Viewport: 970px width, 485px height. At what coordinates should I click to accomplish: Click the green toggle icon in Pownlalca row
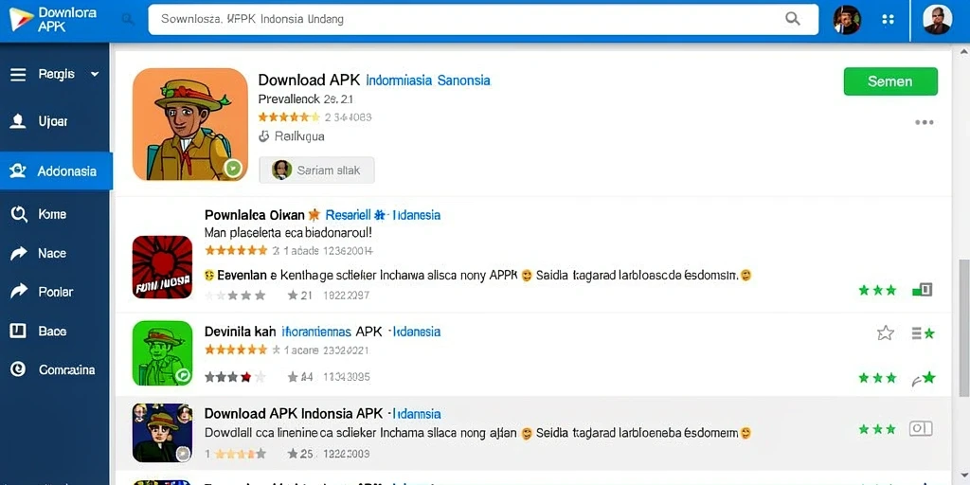923,290
